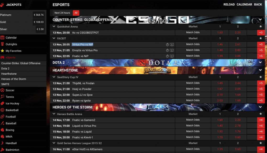The image size is (267, 153).
Task: Open the Calendar sidebar item
Action: [11, 38]
